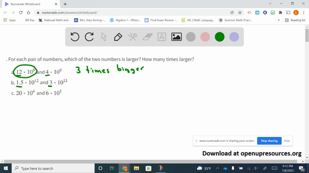Click the Stop sharing button
Image resolution: width=309 pixels, height=173 pixels.
(269, 141)
